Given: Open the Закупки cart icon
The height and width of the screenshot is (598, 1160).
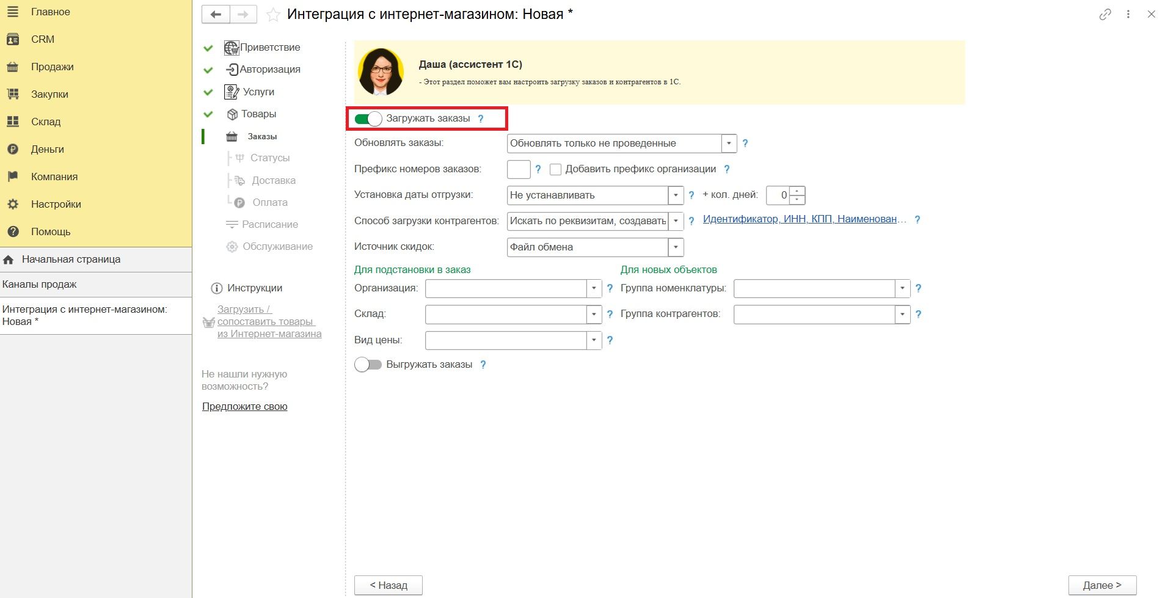Looking at the screenshot, I should point(13,94).
